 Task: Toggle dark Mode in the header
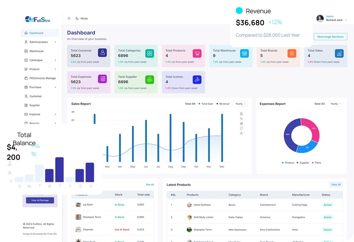click(x=82, y=18)
